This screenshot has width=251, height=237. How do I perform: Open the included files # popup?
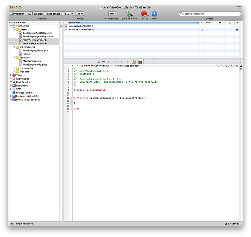[x=232, y=66]
